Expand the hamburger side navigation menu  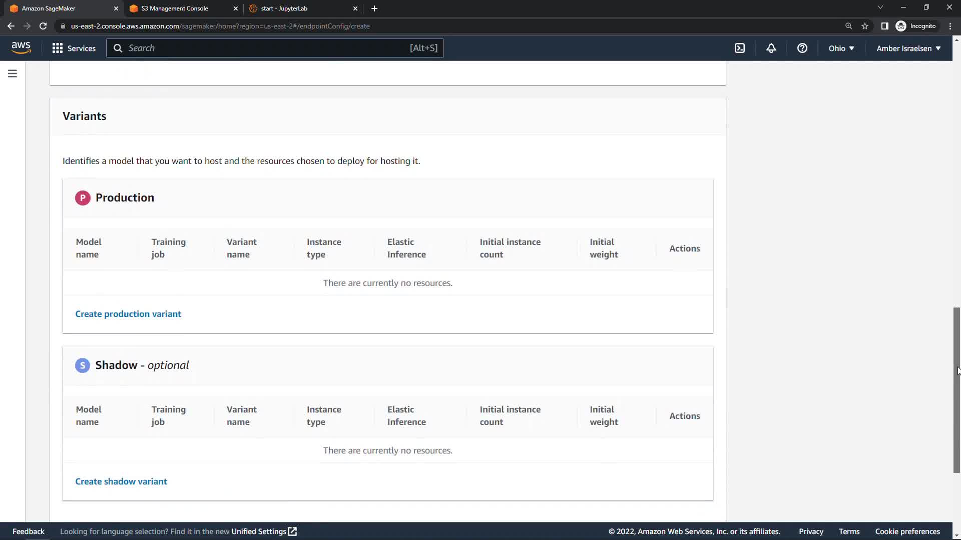click(13, 73)
